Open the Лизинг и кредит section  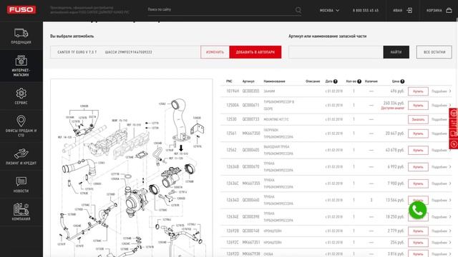[x=21, y=156]
